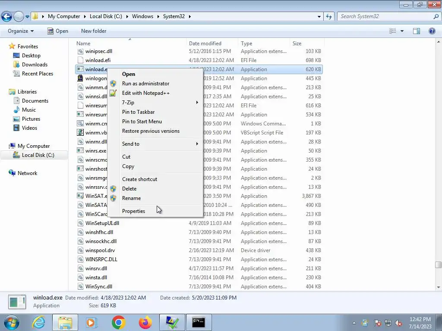Image resolution: width=442 pixels, height=331 pixels.
Task: Open the Videos library
Action: click(29, 128)
